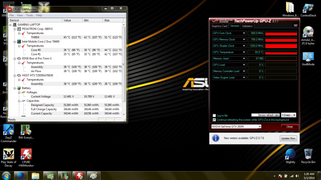
Task: Click Max column header
Action: (x=113, y=20)
